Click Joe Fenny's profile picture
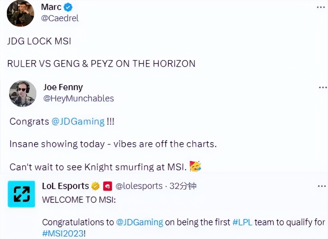This screenshot has height=239, width=328. (x=23, y=93)
